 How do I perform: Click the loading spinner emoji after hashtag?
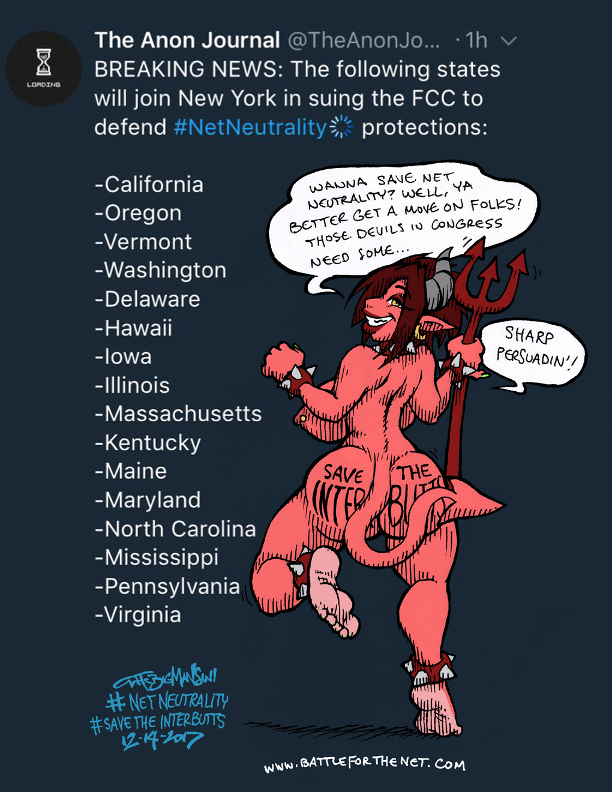pos(342,127)
